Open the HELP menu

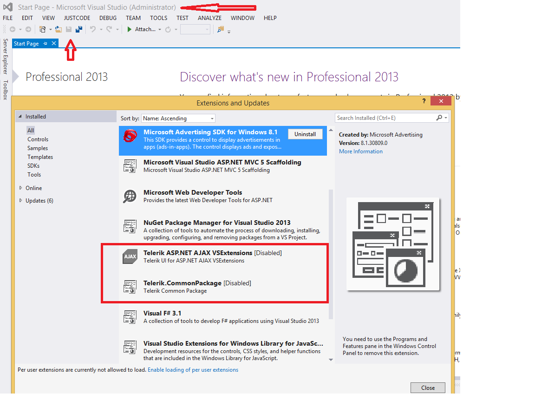[x=270, y=18]
